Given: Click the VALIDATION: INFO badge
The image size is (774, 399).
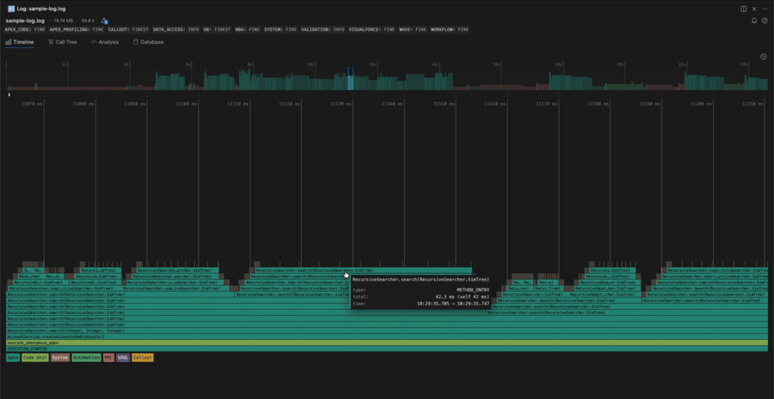Looking at the screenshot, I should pos(322,29).
